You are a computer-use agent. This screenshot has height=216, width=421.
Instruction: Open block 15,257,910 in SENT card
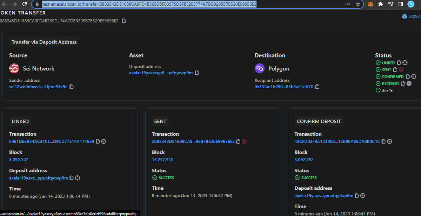click(162, 160)
